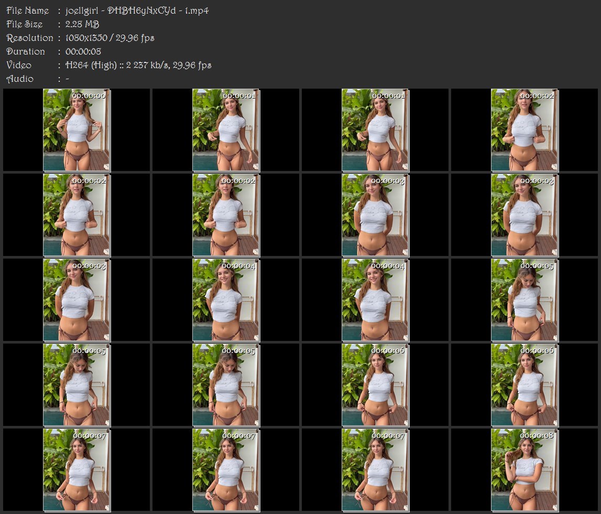This screenshot has height=514, width=601.
Task: Click the 'File Name' label
Action: [x=28, y=10]
